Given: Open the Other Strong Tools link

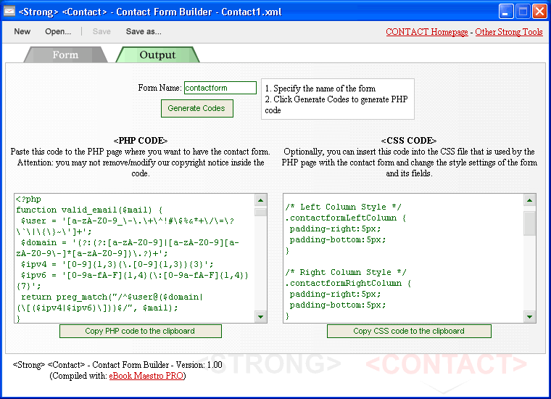Looking at the screenshot, I should pos(509,32).
